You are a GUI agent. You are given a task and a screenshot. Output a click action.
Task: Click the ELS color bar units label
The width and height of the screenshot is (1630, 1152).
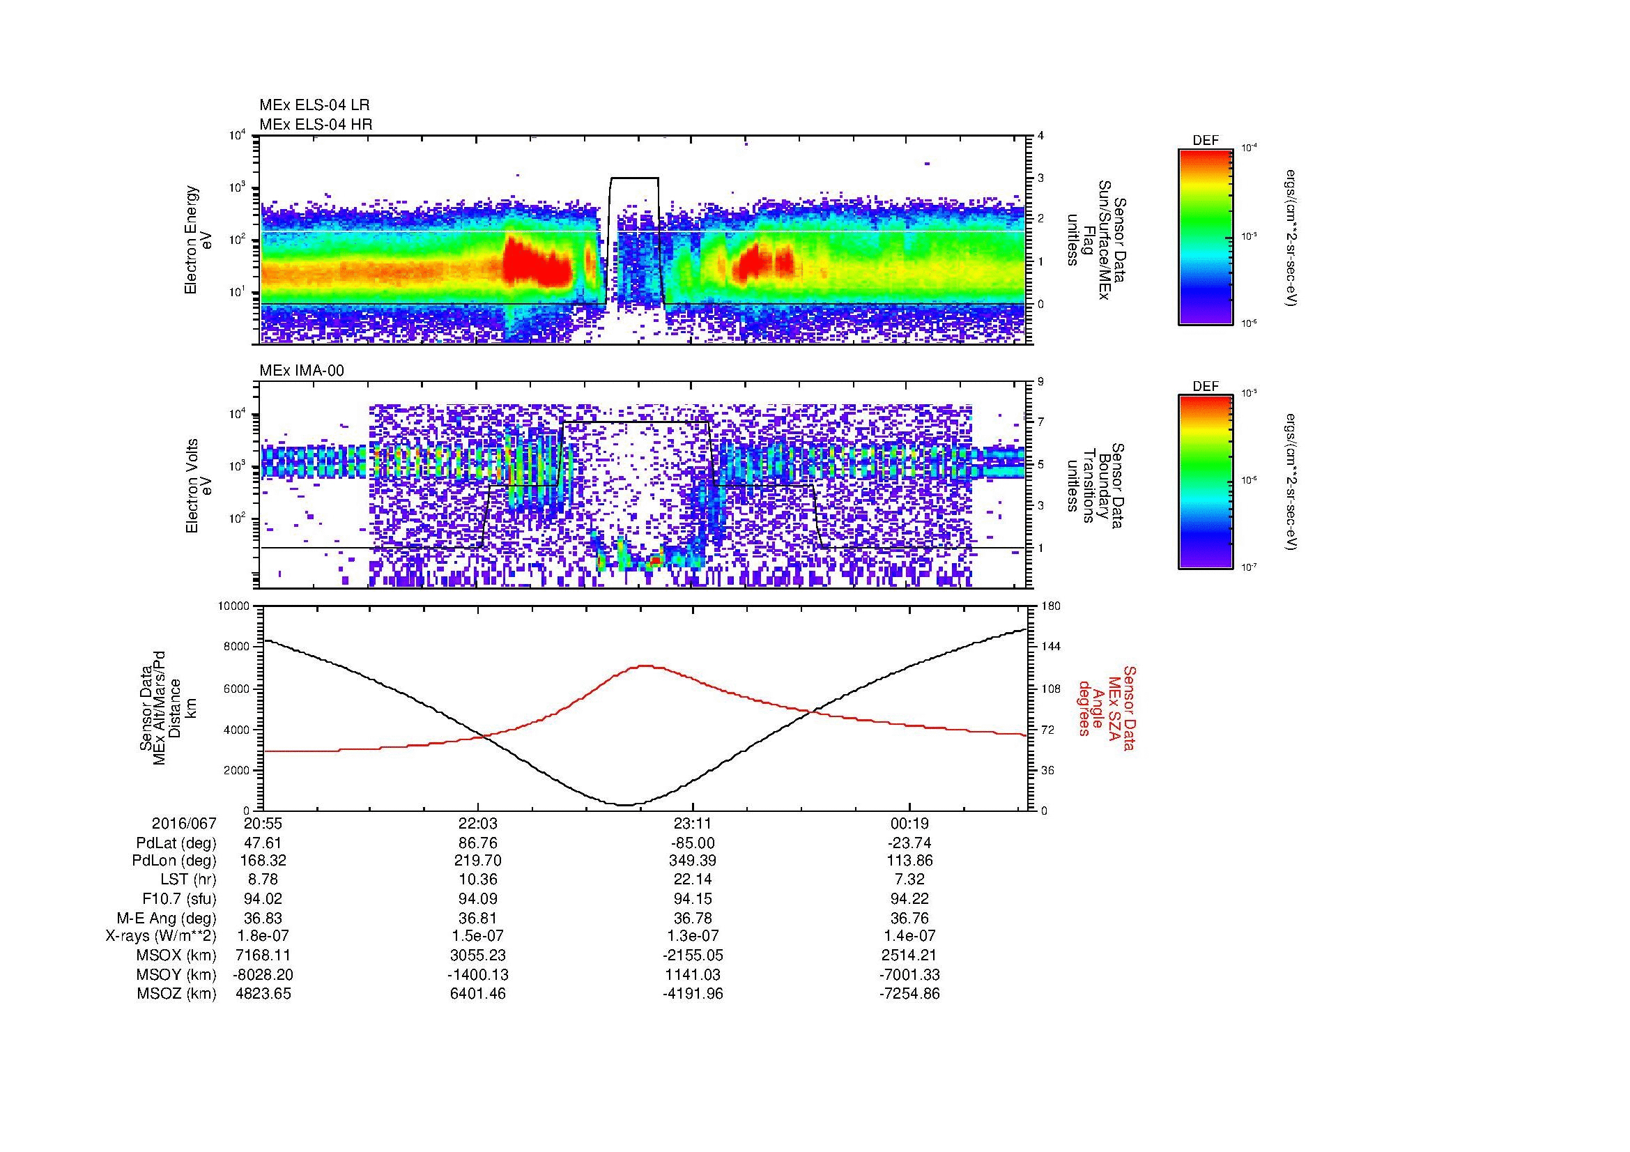1291,238
